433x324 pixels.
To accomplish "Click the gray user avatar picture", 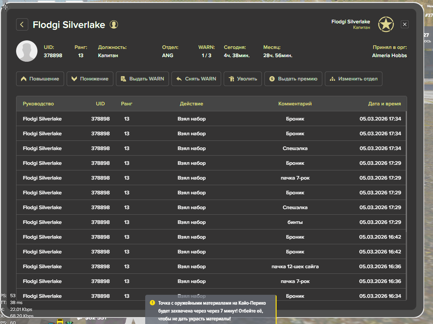I will click(27, 51).
